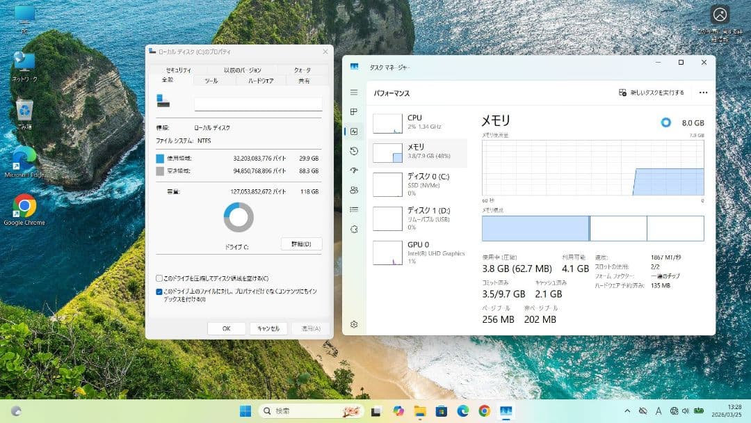Open Task Manager hamburger navigation menu

[354, 93]
